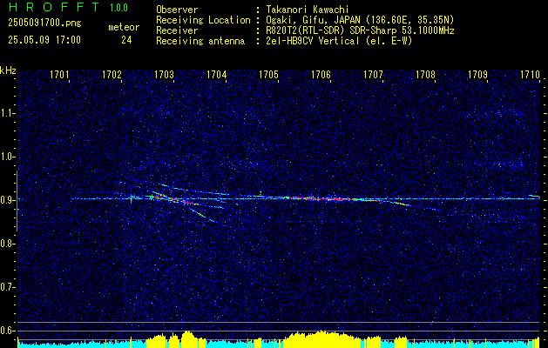Click the meteor count value 24
Screen dimensions: 548x348
coord(126,40)
